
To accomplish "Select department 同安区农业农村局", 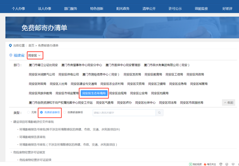I will [x=112, y=84].
